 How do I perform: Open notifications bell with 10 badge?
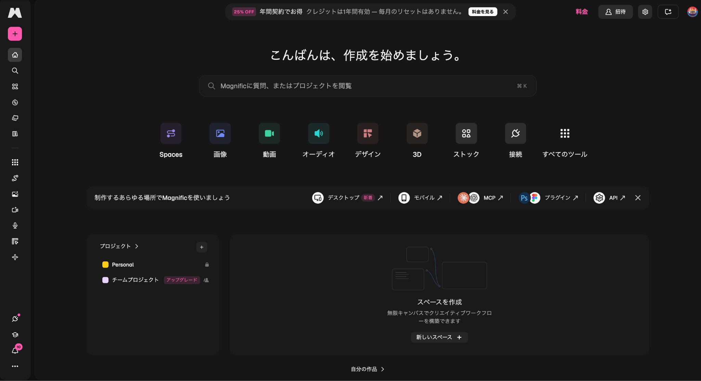[x=15, y=350]
